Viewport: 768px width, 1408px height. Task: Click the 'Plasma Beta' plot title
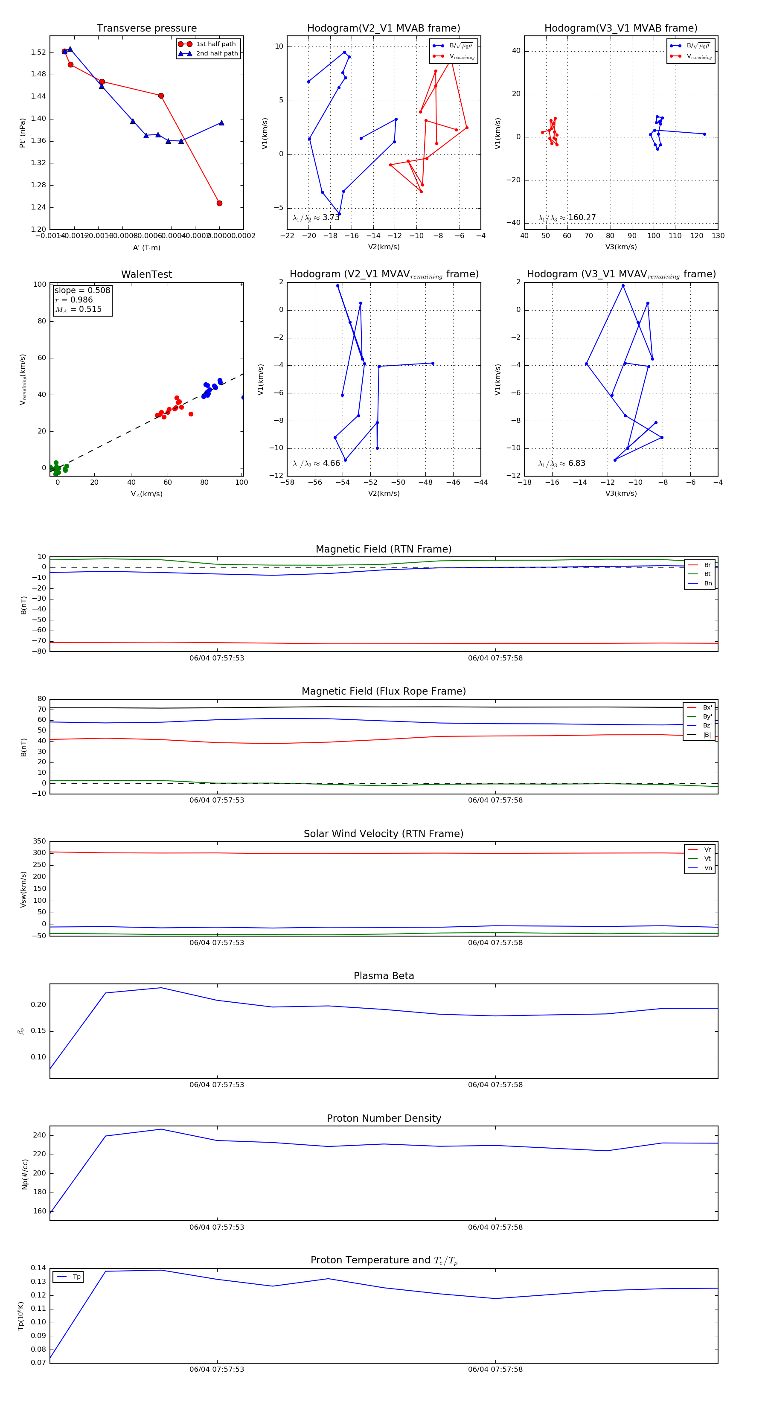(384, 976)
